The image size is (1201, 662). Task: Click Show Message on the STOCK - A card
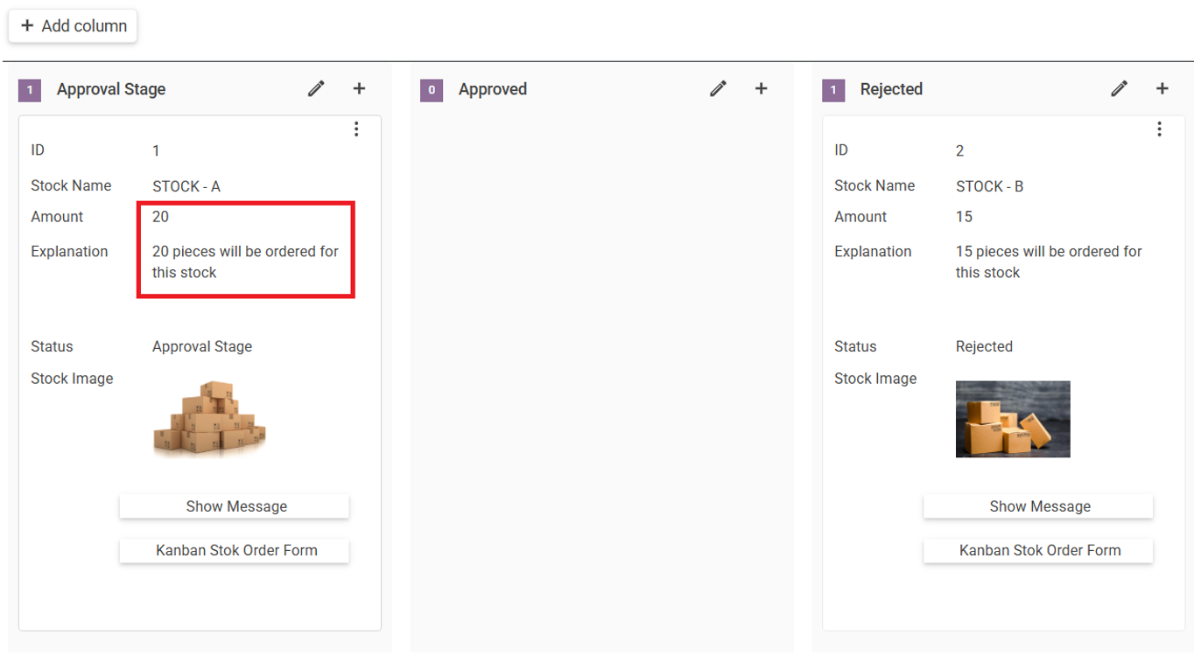[235, 506]
